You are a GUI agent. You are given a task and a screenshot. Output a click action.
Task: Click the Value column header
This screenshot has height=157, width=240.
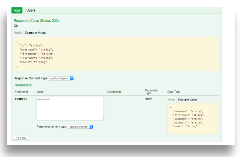40,92
